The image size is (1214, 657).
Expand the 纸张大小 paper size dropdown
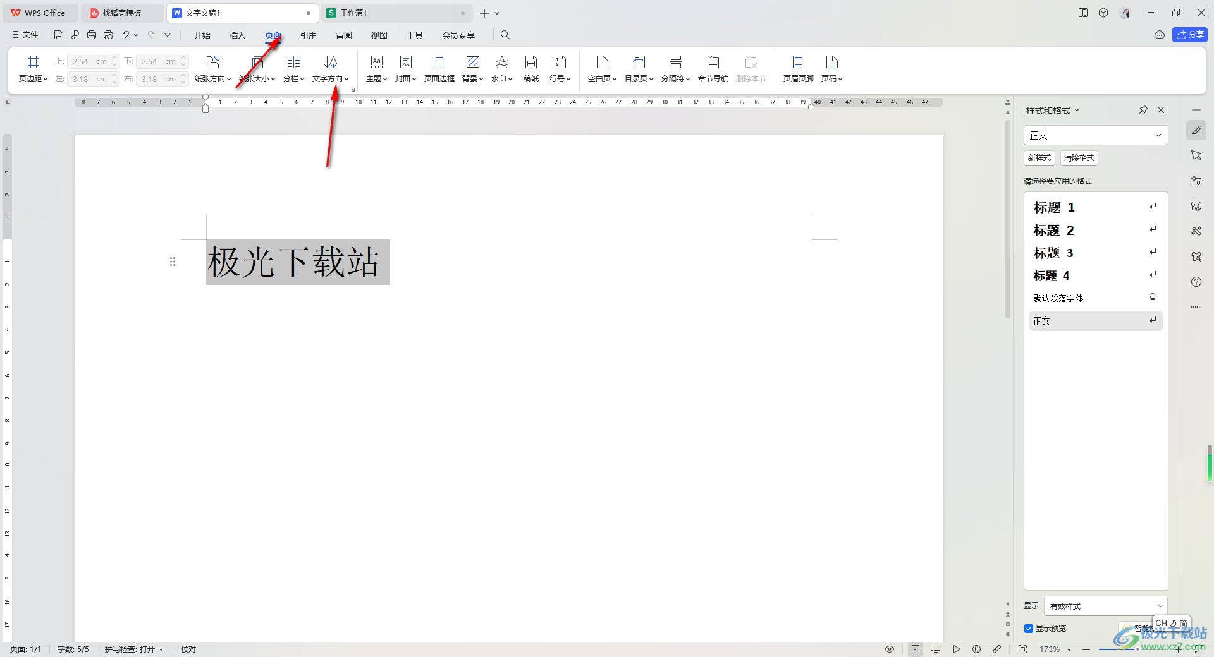[273, 79]
